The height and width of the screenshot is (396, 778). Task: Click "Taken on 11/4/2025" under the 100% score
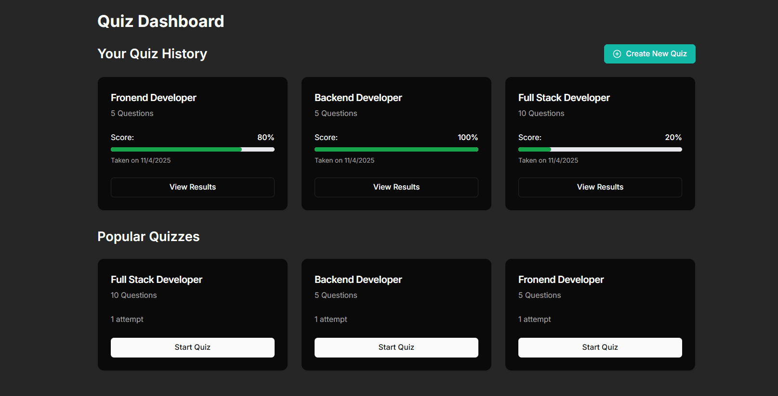point(344,161)
